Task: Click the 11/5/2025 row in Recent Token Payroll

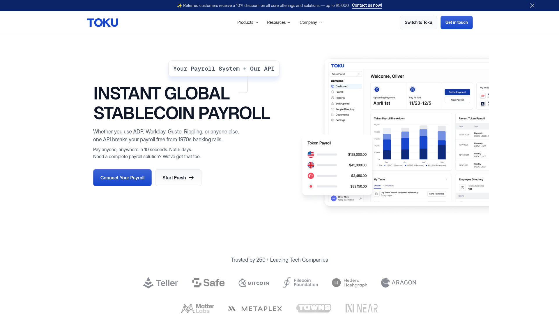Action: tap(472, 165)
